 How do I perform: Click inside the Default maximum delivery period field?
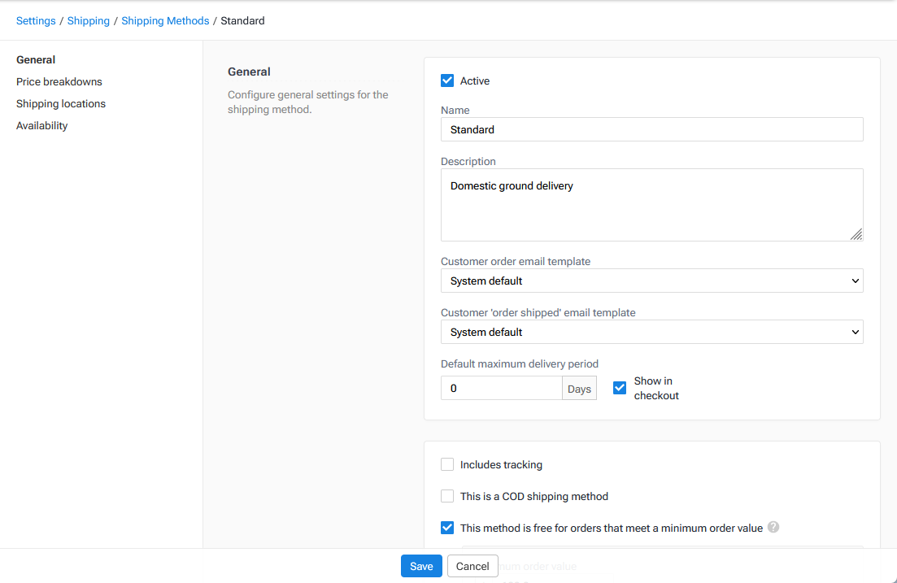pyautogui.click(x=501, y=388)
